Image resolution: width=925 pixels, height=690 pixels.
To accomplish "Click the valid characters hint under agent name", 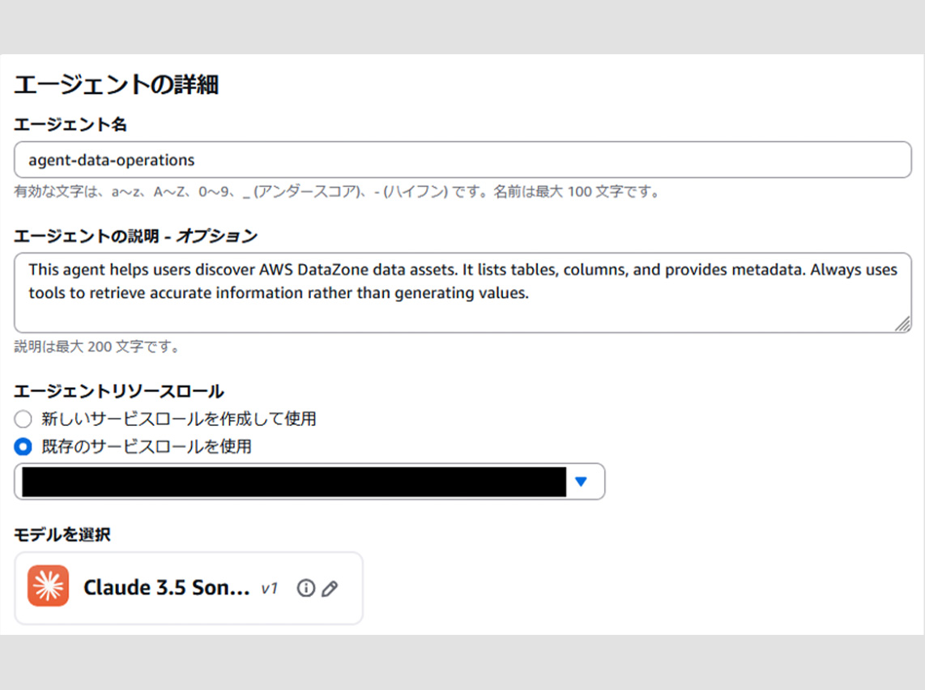I will coord(338,192).
